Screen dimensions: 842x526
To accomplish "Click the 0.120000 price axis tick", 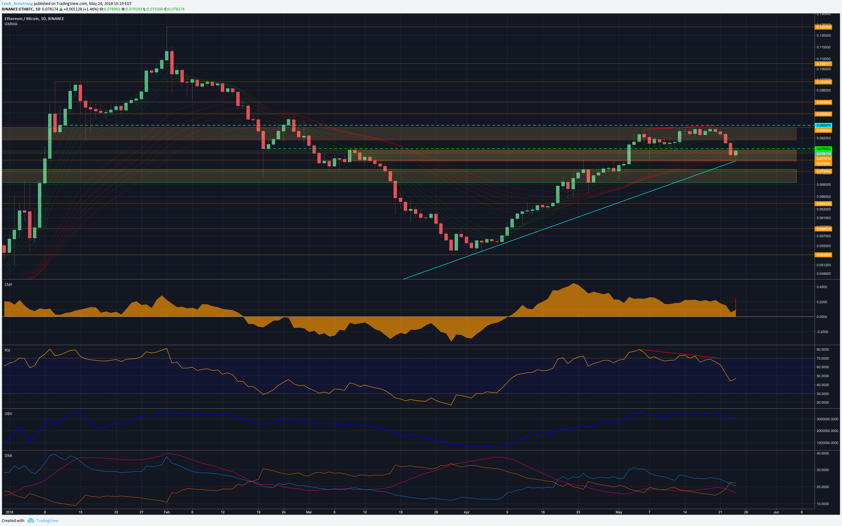I will pyautogui.click(x=824, y=35).
